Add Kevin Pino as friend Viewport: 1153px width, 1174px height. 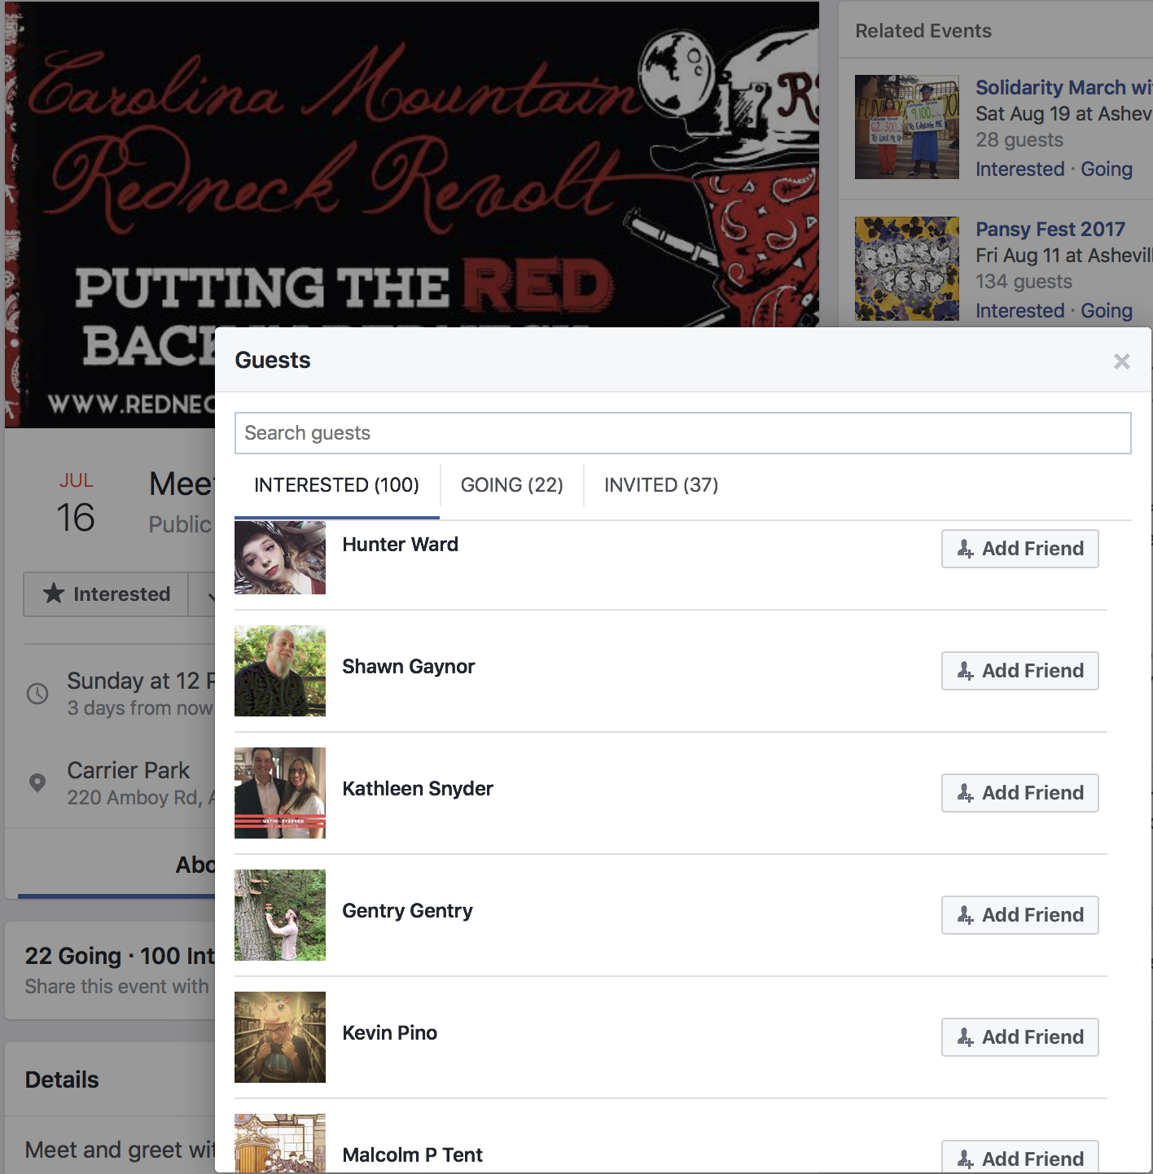coord(1019,1037)
